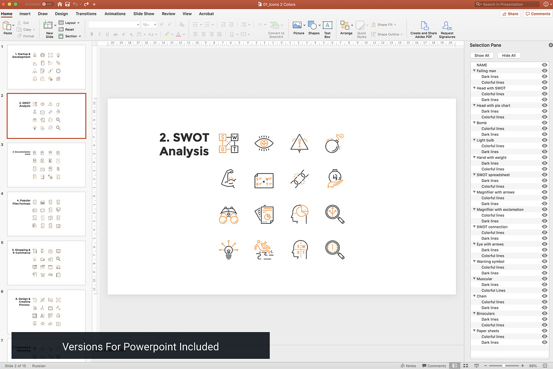The height and width of the screenshot is (369, 553).
Task: Hide the Falling man group
Action: (x=544, y=71)
